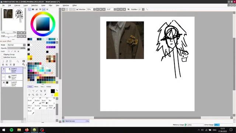Image resolution: width=236 pixels, height=133 pixels.
Task: Click the undo button in top toolbar
Action: (63, 9)
